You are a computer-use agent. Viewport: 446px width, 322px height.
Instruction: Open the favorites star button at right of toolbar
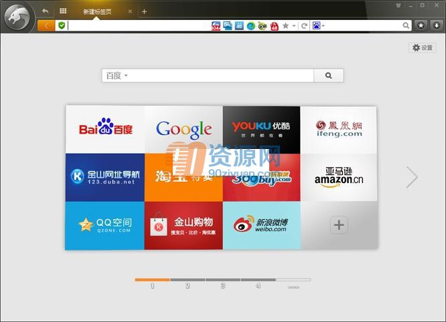pyautogui.click(x=421, y=25)
